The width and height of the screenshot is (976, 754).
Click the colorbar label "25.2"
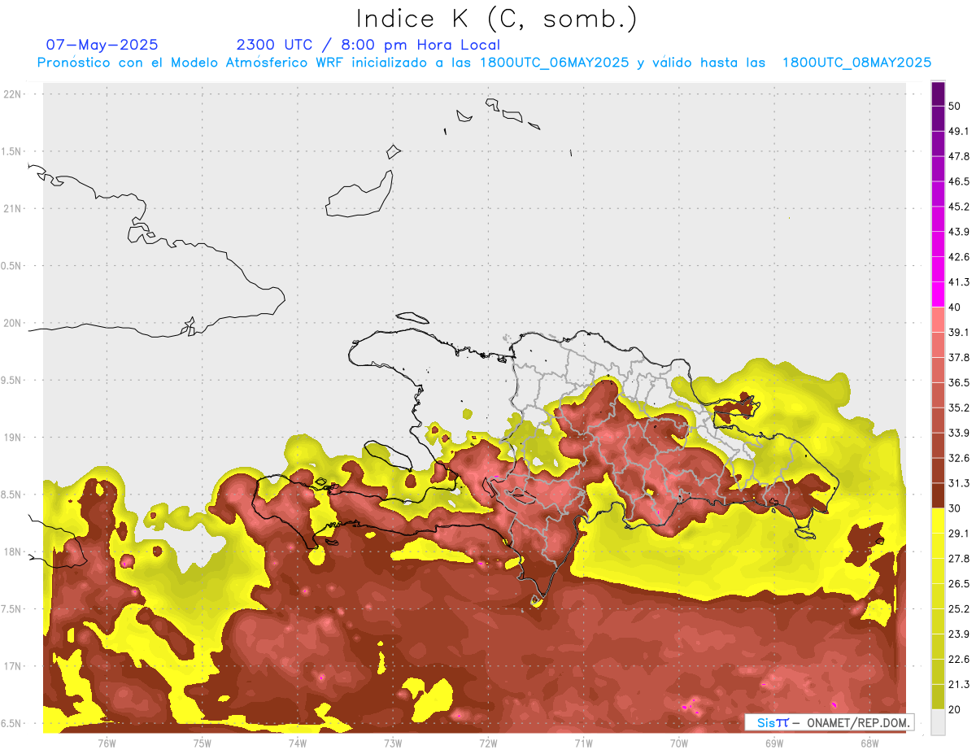point(959,609)
